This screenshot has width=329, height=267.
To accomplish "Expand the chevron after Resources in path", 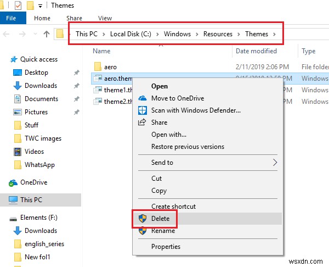I will 239,34.
